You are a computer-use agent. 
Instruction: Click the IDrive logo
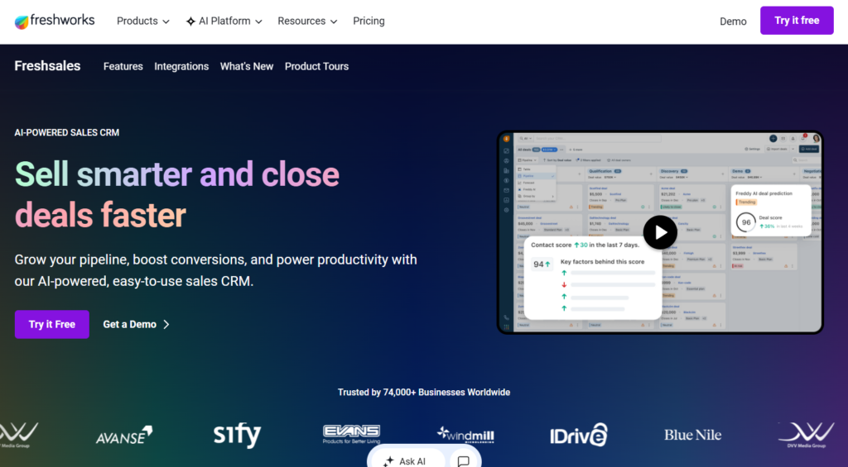[579, 435]
